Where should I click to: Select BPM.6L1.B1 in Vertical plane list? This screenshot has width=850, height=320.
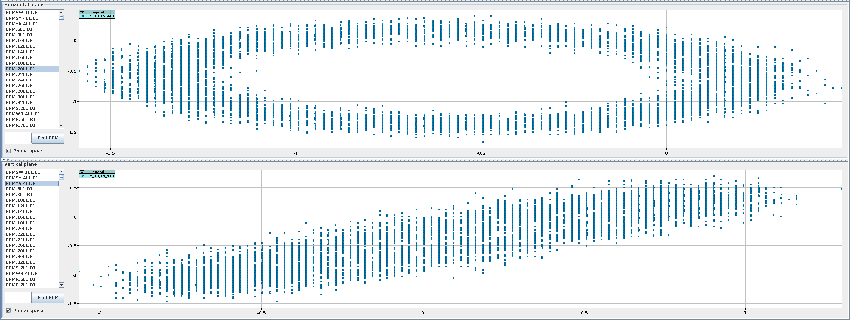32,189
